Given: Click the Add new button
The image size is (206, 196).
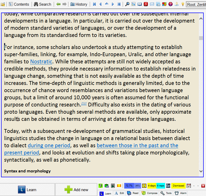Looking at the screenshot, I should 76,190.
